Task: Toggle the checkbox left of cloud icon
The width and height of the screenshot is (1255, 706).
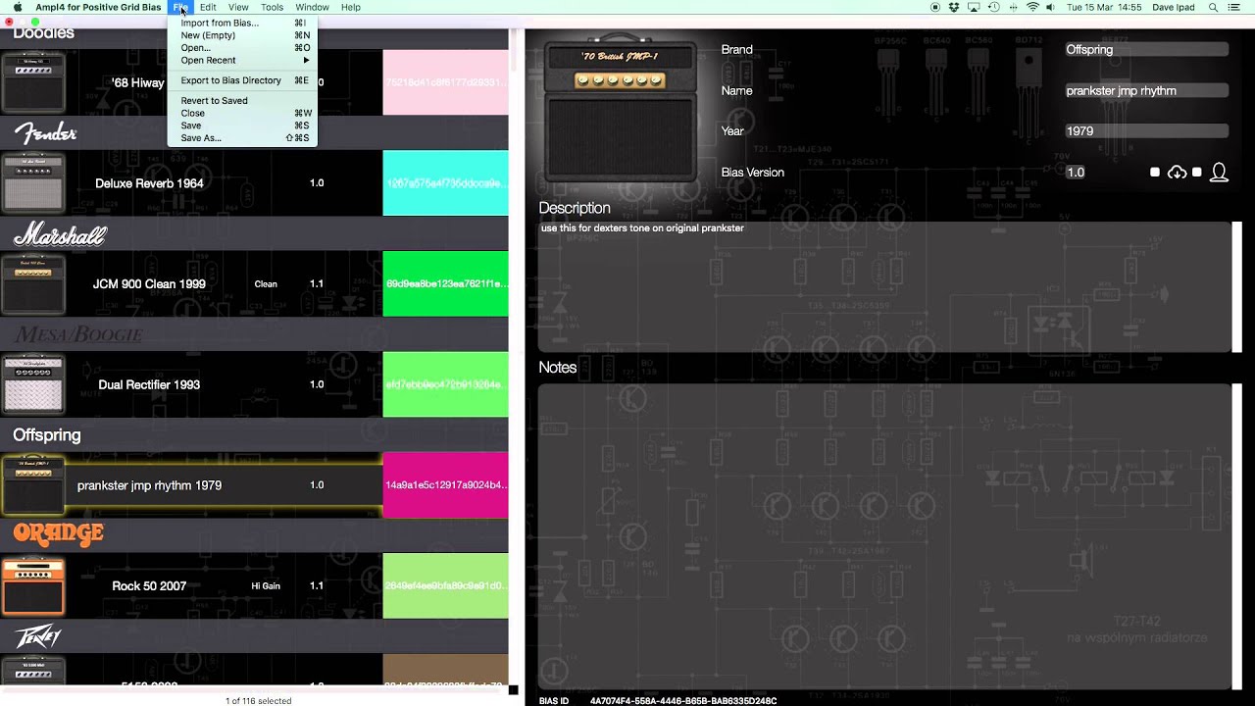Action: [x=1155, y=173]
